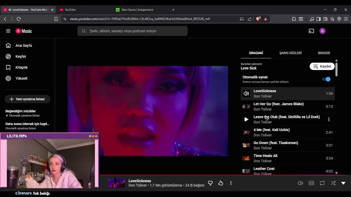This screenshot has width=351, height=197.
Task: Open Daha sonra izlemek için playlist
Action: pos(27,126)
